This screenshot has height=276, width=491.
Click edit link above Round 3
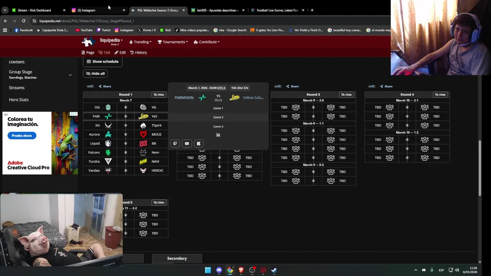pos(278,86)
